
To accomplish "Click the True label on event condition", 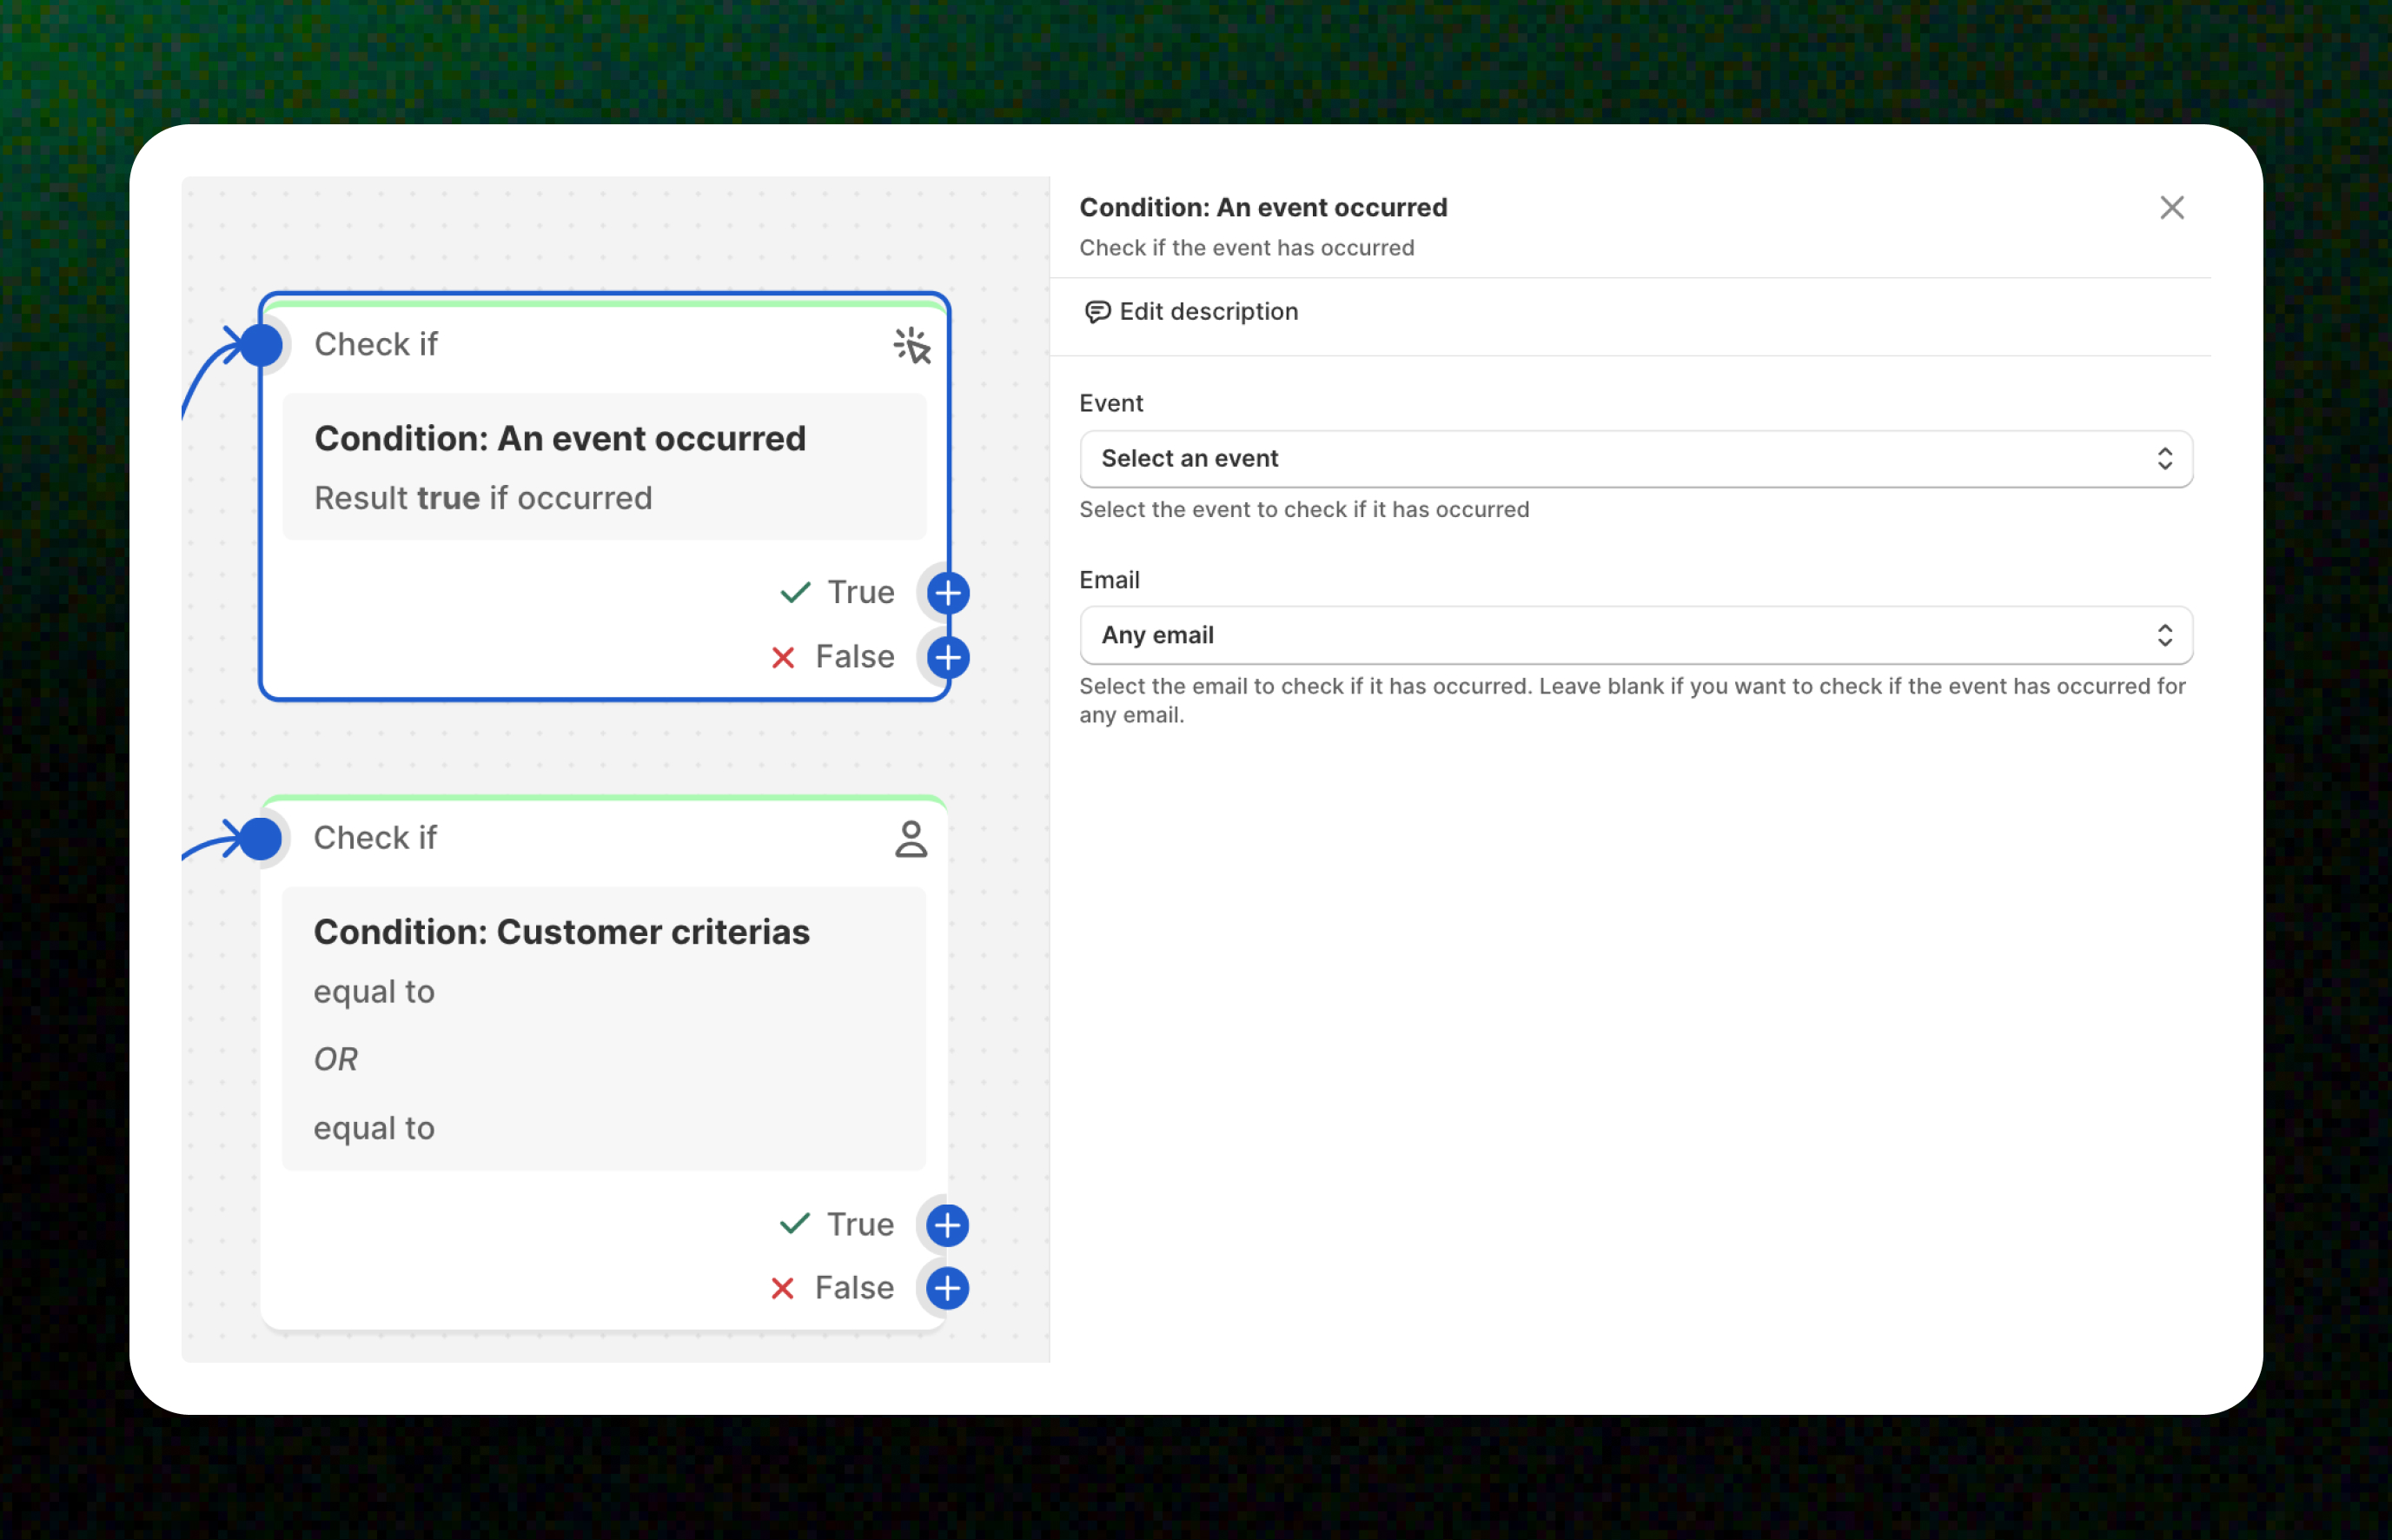I will coord(859,593).
